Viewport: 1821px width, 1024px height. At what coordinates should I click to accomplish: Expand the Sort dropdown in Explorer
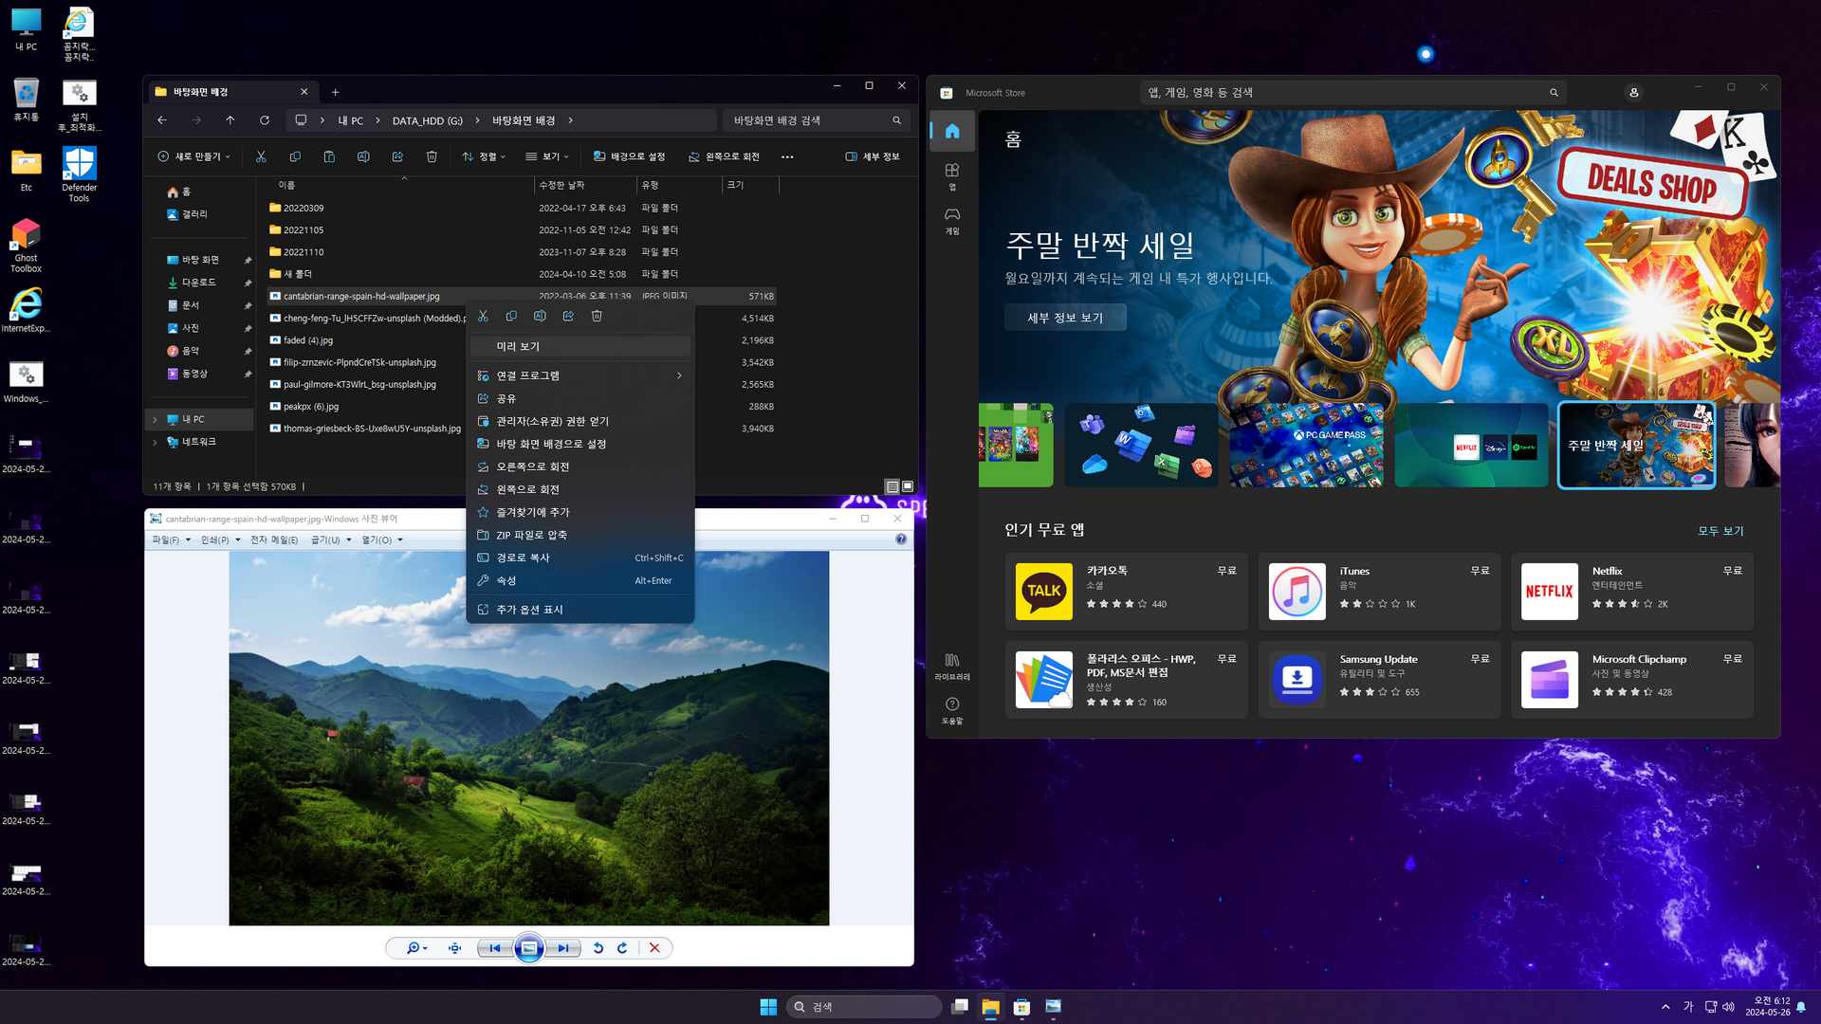(484, 156)
